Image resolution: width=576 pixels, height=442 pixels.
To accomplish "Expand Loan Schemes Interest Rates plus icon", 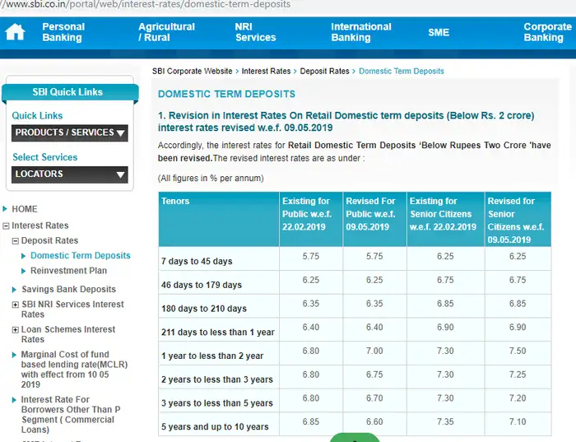I will coord(15,330).
